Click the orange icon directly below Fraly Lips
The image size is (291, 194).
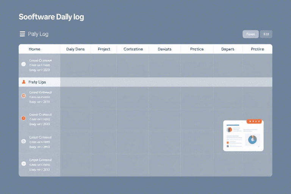tap(23, 96)
